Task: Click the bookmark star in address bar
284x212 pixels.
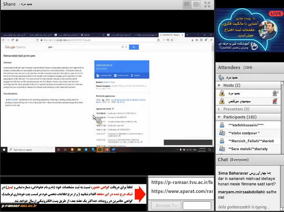Action: 172,40
